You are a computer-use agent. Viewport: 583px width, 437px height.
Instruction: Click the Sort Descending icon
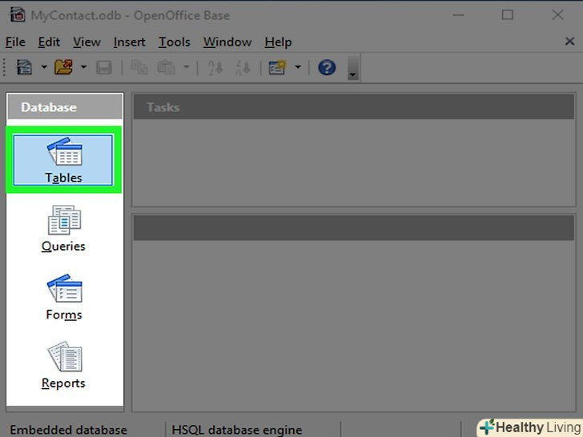[x=243, y=67]
